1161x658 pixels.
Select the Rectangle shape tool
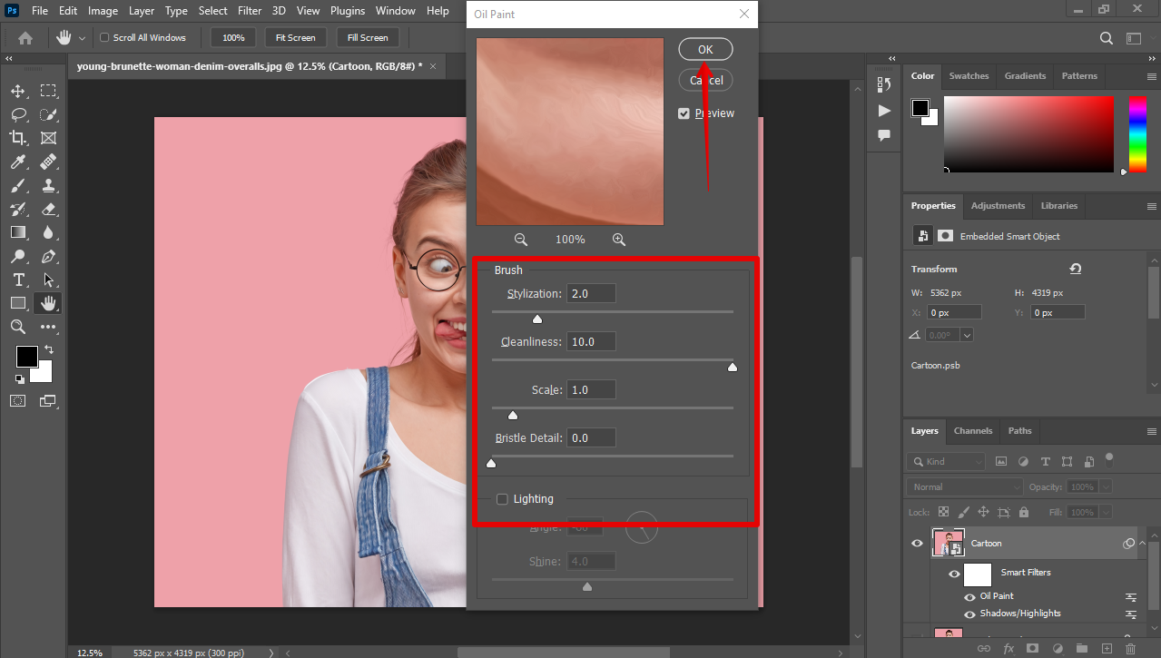point(18,303)
